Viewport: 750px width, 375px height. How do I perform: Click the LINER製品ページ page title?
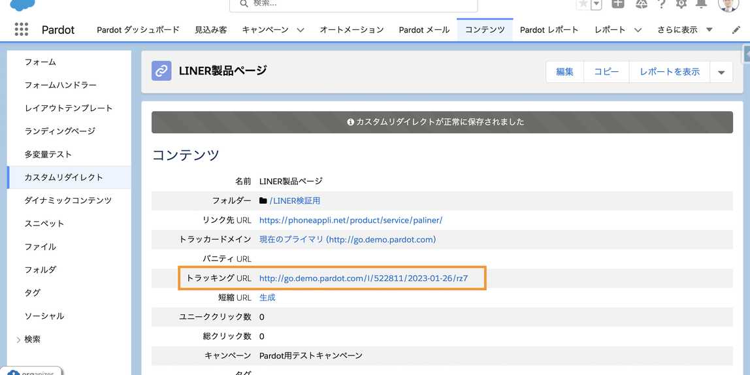(222, 71)
